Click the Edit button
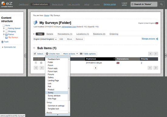Image resolution: width=167 pixels, height=117 pixels. coord(61,39)
